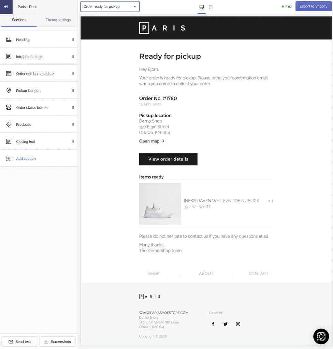
Task: Click the tag icon next to Products
Action: (9, 124)
